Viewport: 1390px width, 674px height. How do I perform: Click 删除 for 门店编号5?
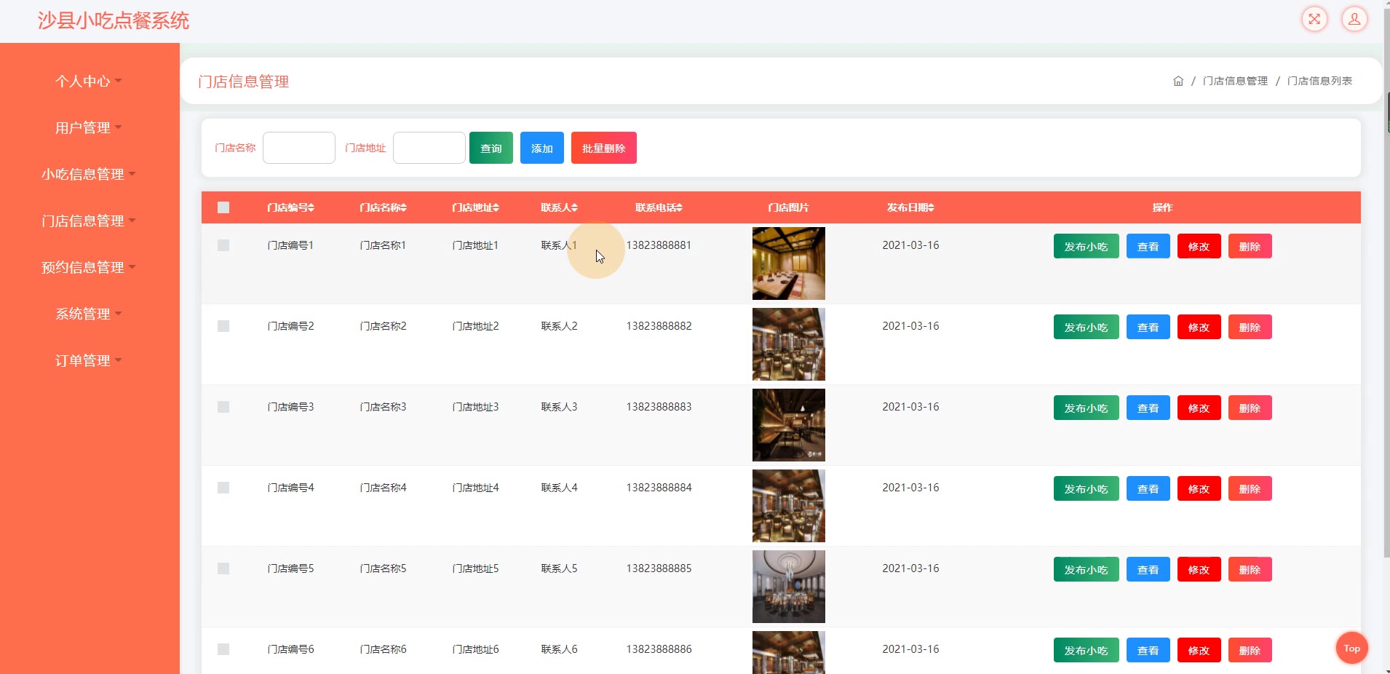(x=1250, y=569)
